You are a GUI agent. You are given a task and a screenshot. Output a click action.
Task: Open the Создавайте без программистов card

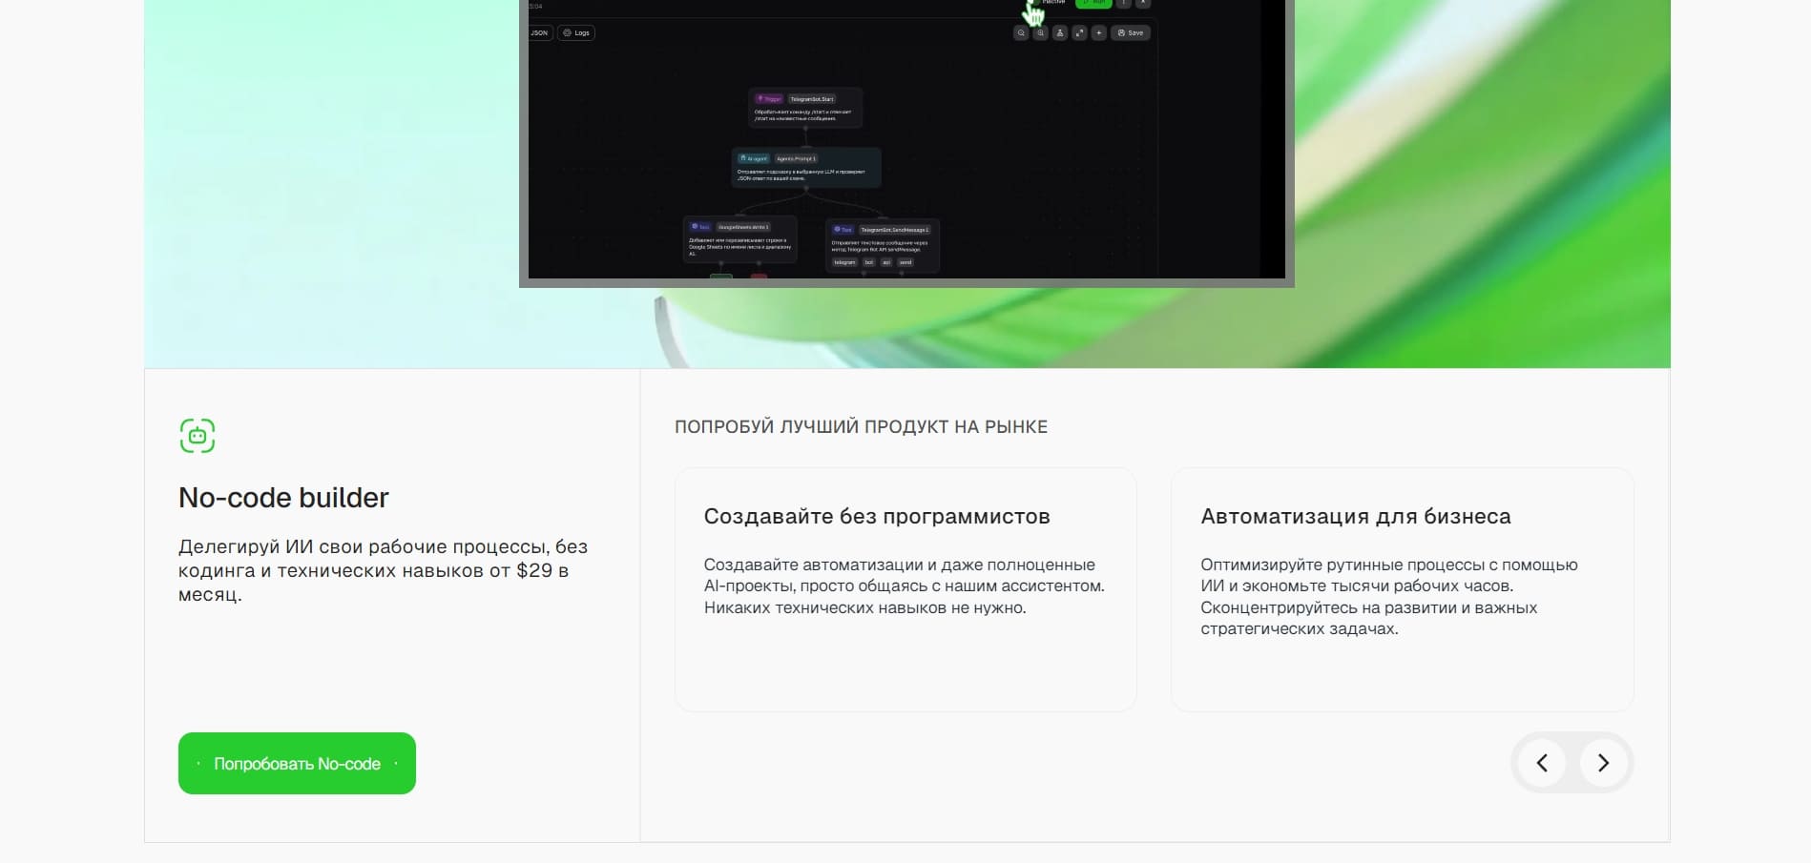(x=905, y=589)
